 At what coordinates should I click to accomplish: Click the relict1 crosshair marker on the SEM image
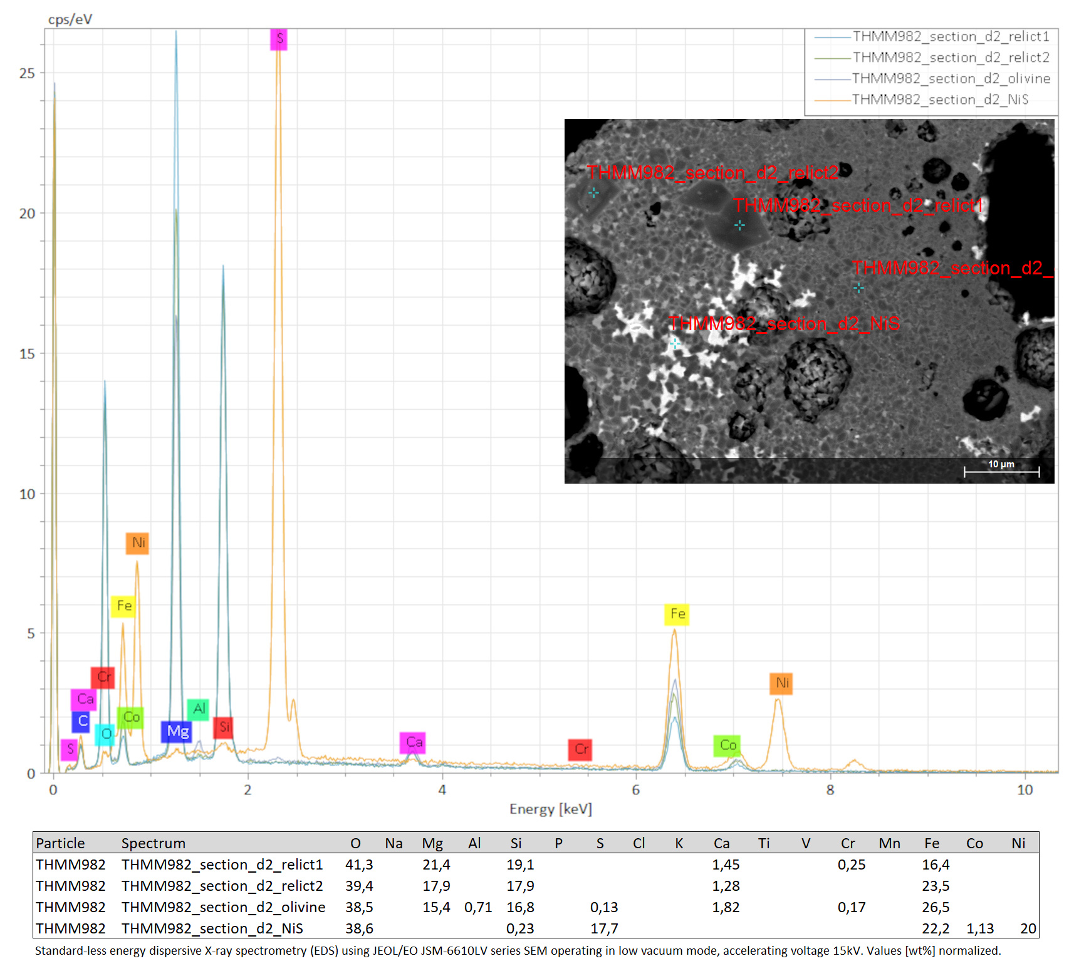tap(739, 225)
